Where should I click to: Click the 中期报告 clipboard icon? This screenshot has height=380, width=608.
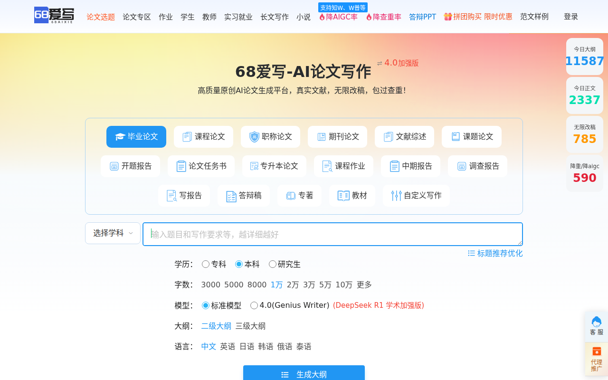395,166
